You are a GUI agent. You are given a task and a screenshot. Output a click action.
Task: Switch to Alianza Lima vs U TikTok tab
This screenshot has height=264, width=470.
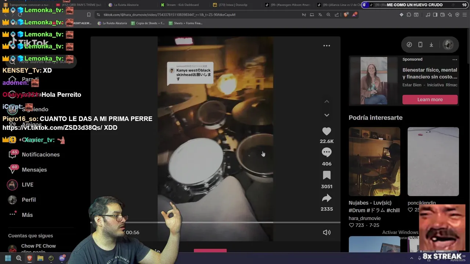click(339, 5)
